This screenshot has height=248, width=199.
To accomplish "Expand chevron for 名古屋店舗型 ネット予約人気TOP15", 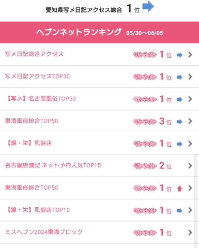I will point(190,166).
